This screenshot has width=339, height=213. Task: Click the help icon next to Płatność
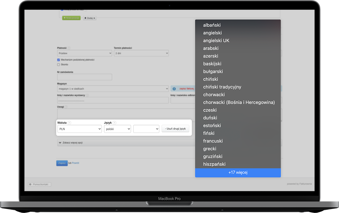69,48
